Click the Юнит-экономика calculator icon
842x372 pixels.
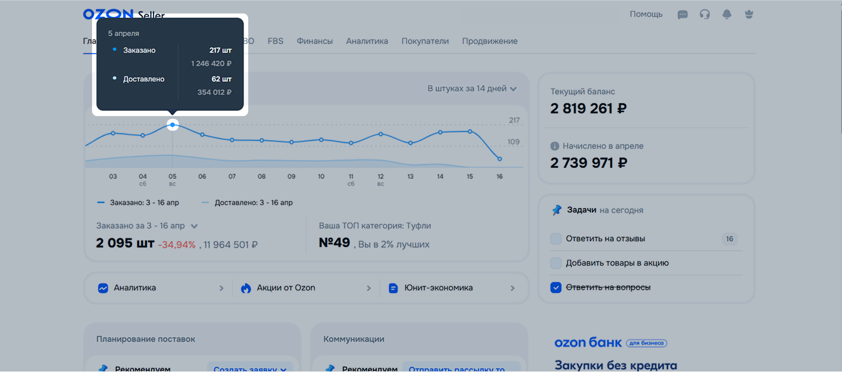(x=393, y=288)
